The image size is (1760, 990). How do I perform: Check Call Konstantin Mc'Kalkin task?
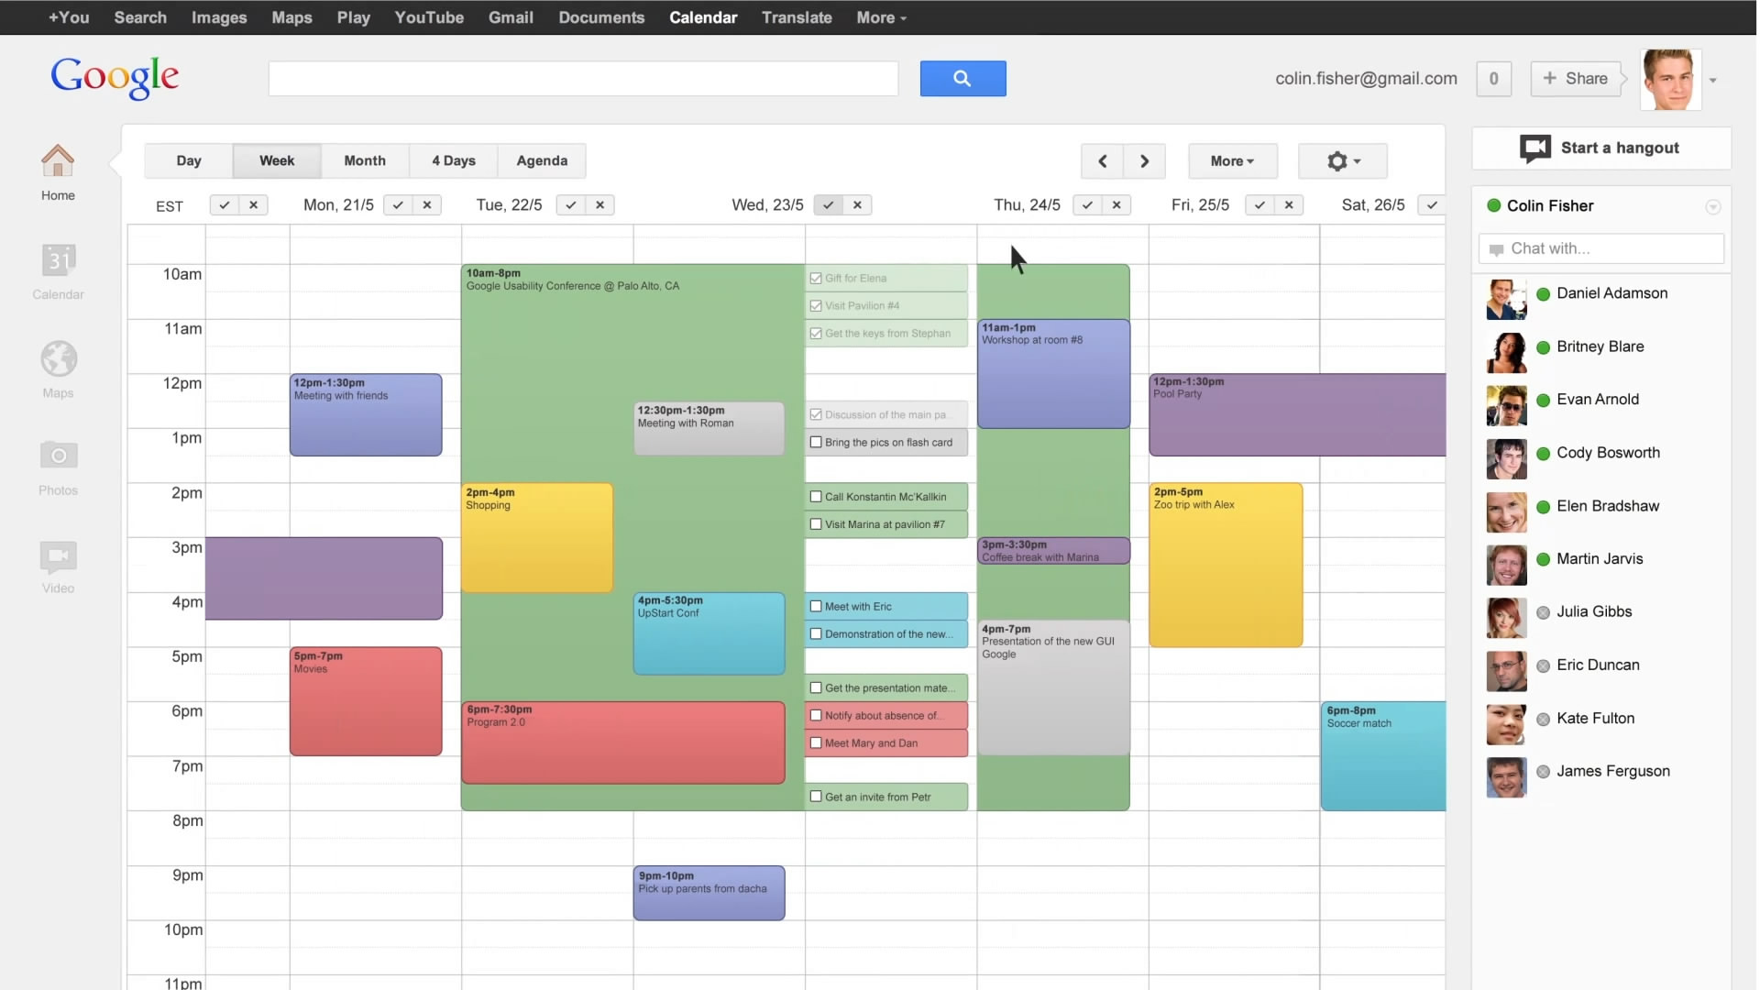point(816,497)
